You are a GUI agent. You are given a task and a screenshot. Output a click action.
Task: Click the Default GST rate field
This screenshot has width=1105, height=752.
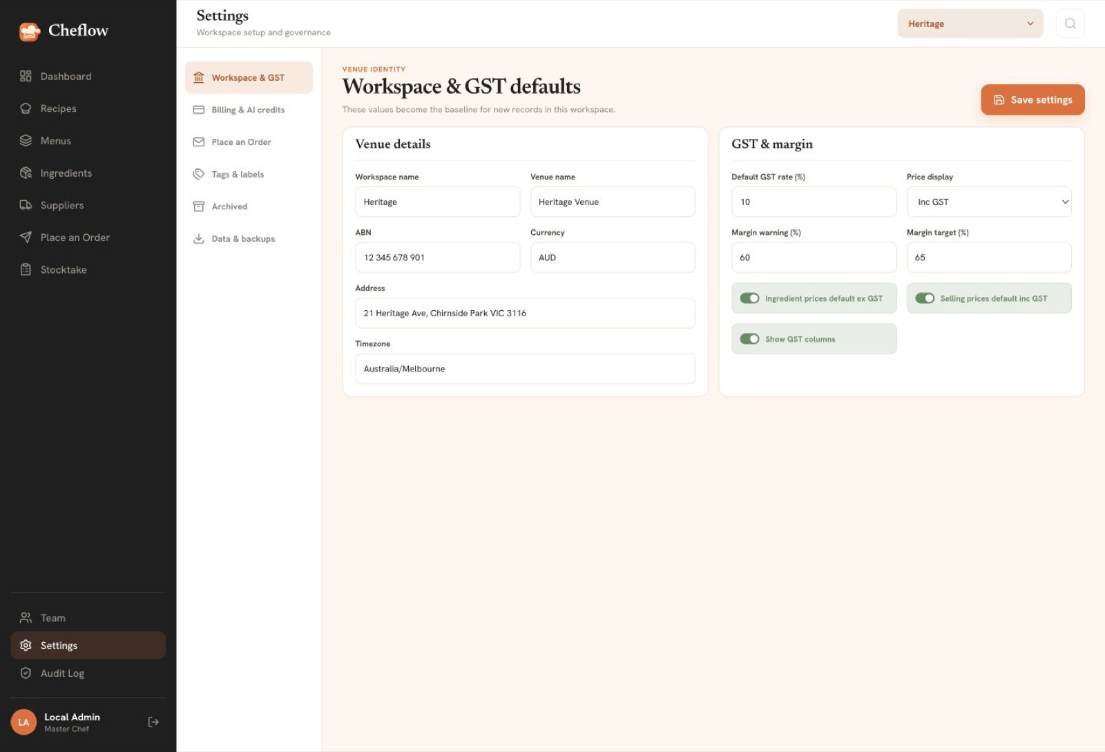[814, 202]
